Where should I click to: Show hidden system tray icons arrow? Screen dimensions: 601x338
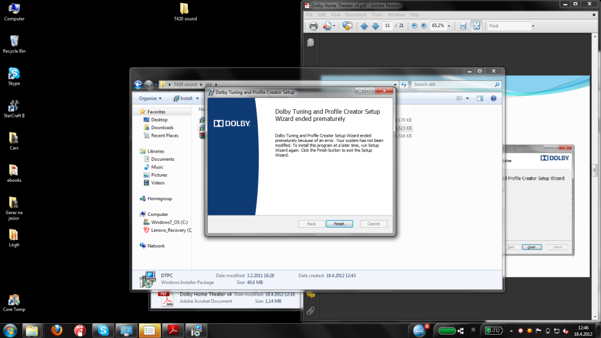[511, 331]
